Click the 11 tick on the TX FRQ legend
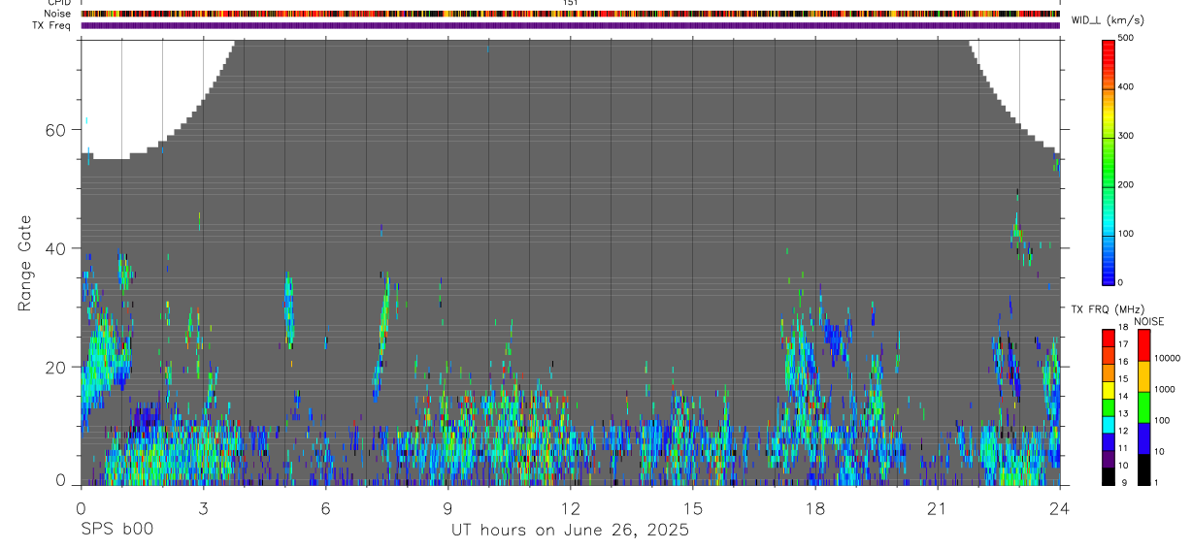The image size is (1192, 550). [x=1123, y=448]
